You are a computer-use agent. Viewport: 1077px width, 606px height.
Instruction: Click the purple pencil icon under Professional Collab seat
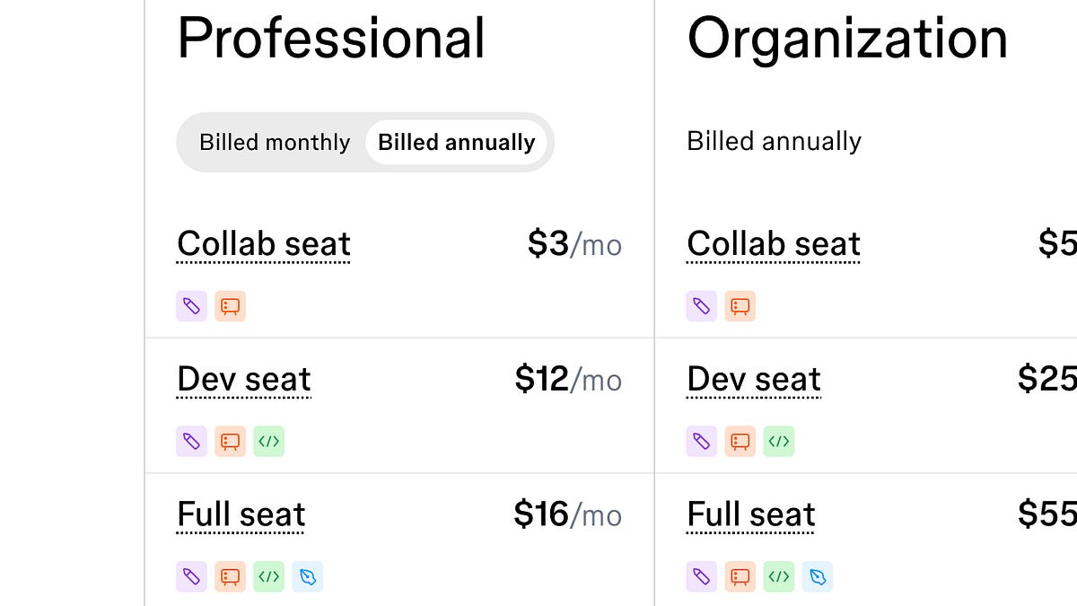click(191, 306)
